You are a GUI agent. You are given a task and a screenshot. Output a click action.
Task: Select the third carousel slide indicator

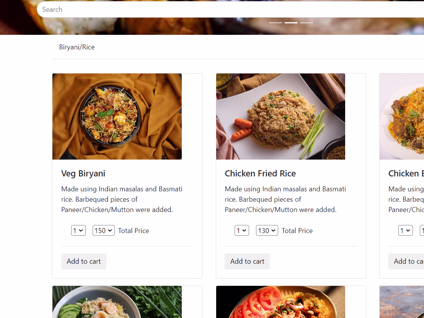coord(307,23)
